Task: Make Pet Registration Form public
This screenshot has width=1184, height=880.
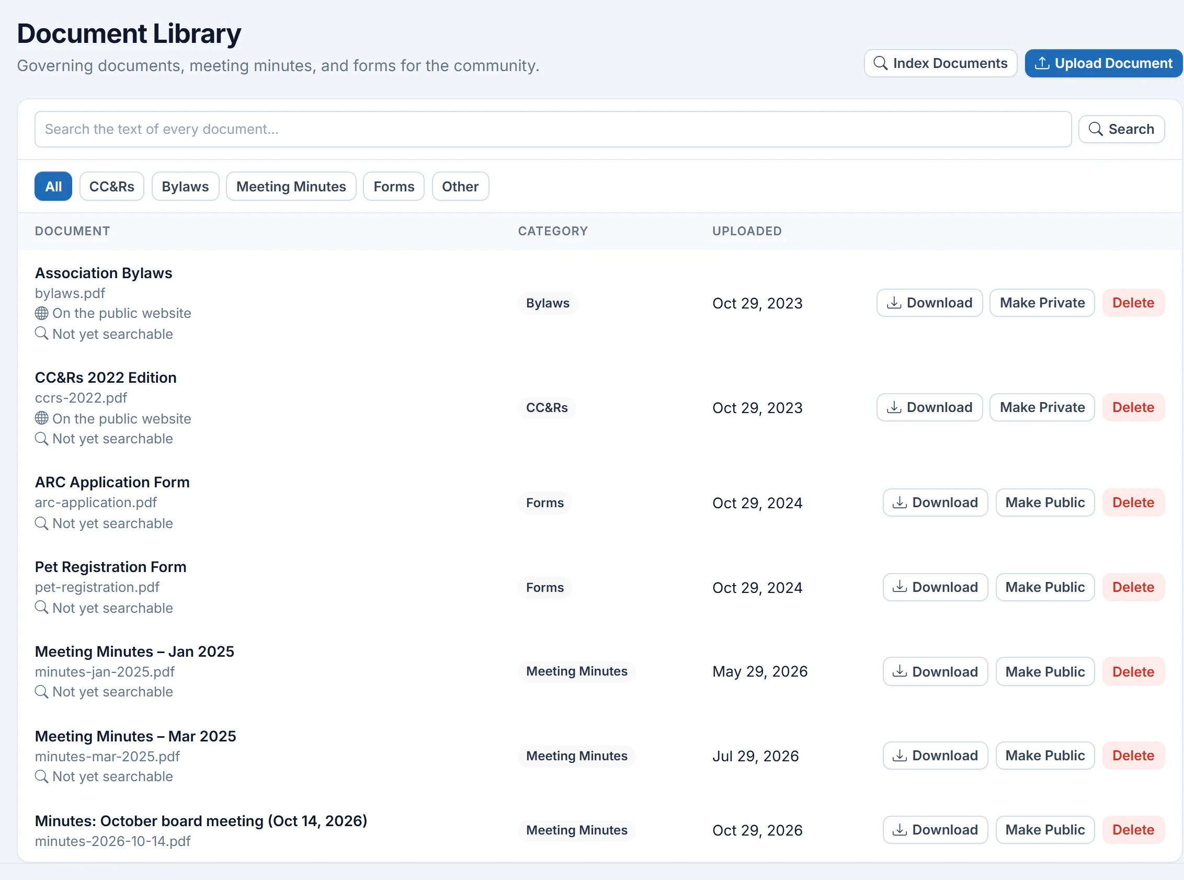Action: coord(1045,587)
